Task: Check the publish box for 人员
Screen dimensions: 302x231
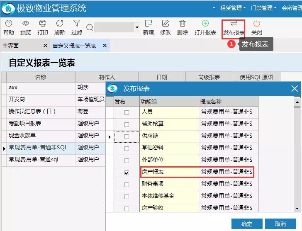Action: 127,112
